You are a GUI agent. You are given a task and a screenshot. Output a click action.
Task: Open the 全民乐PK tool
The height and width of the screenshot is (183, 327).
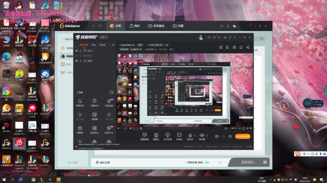pyautogui.click(x=109, y=130)
